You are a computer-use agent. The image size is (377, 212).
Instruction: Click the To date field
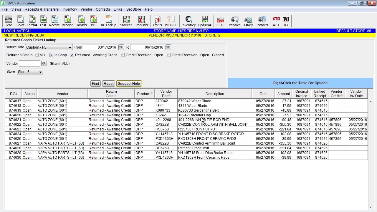tap(147, 47)
